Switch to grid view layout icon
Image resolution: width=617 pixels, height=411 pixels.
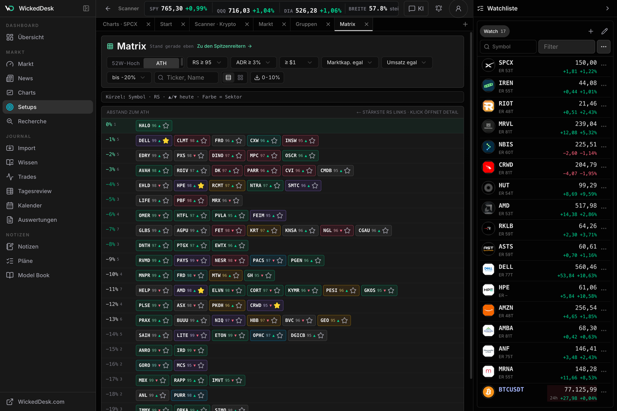tap(240, 77)
